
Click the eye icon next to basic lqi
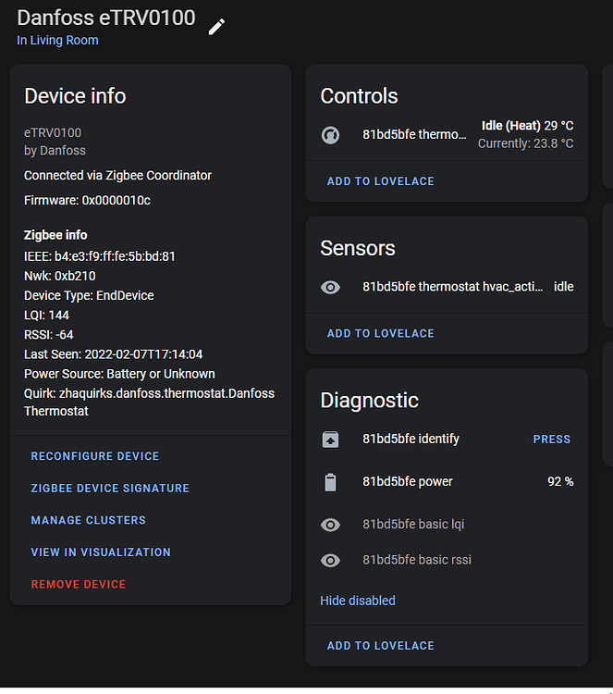(x=330, y=525)
